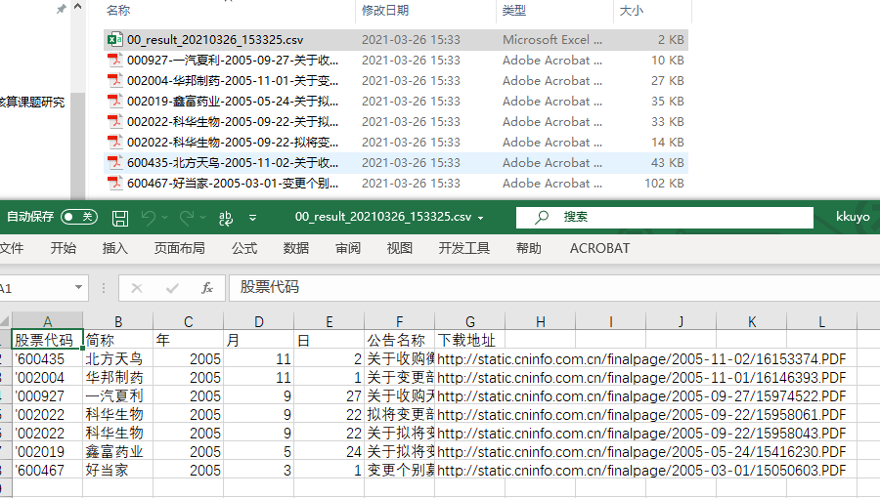Screen dimensions: 880x498
Task: Click the Redo arrow icon
Action: tap(187, 218)
